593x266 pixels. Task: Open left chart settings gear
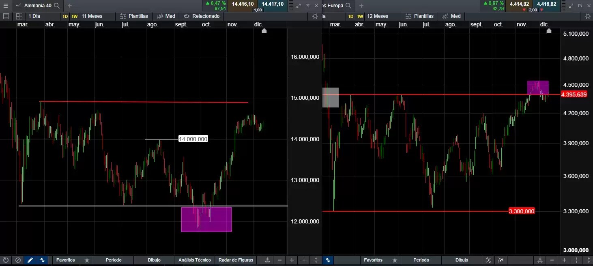(315, 16)
